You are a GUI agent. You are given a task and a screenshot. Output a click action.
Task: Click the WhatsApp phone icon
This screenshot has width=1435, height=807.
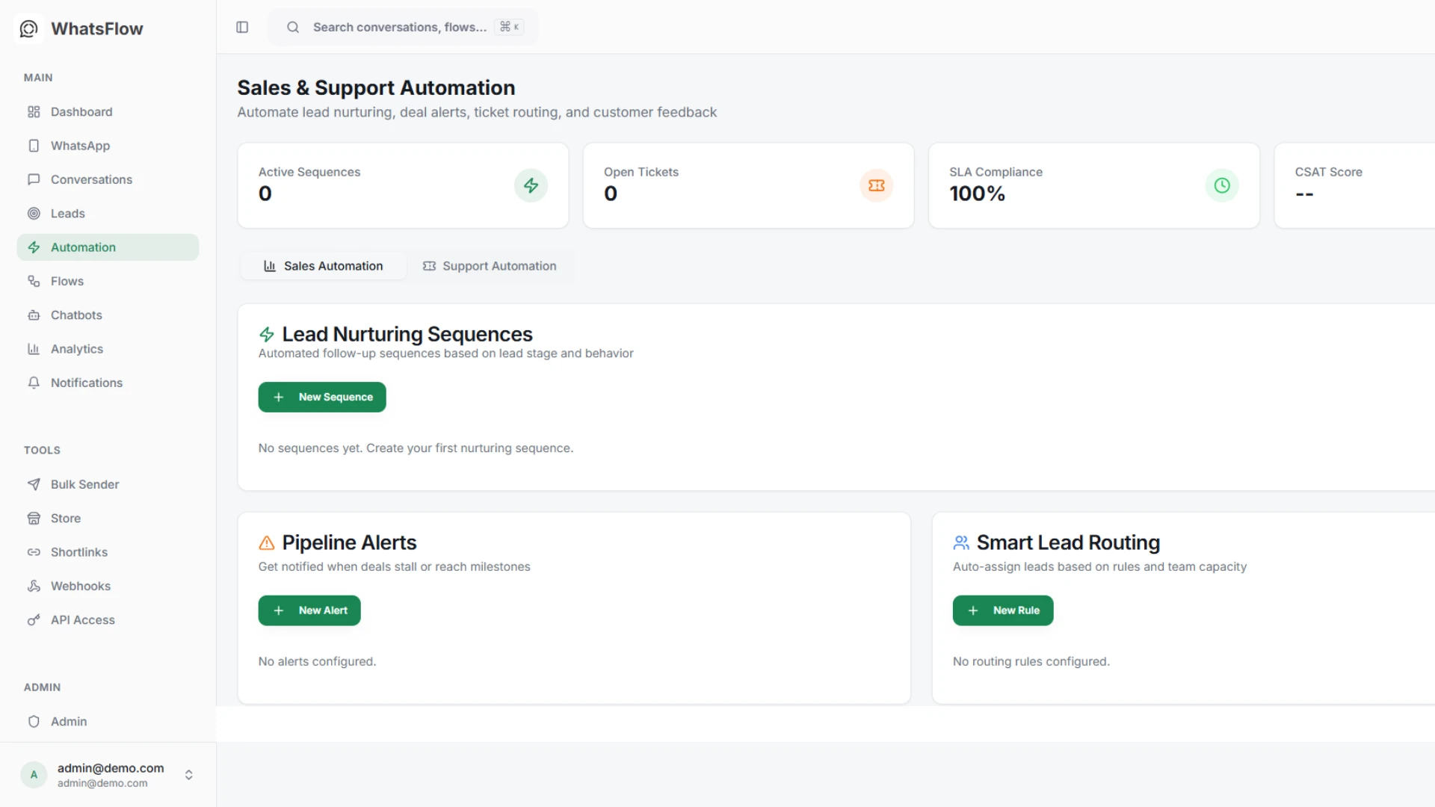pyautogui.click(x=34, y=146)
